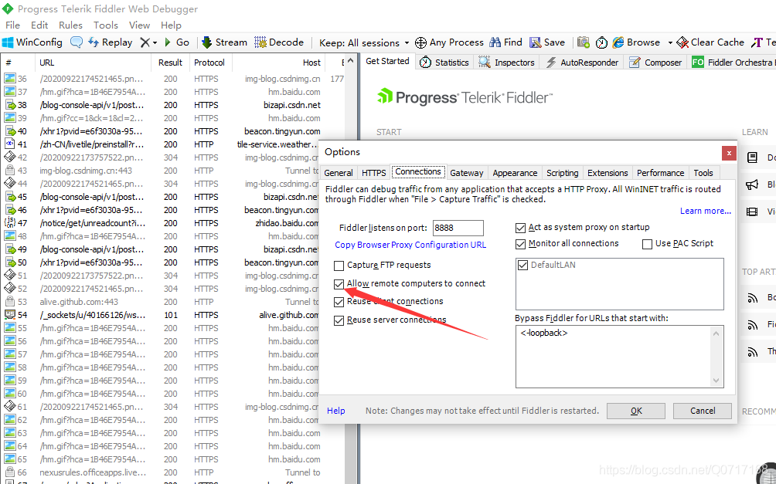Toggle Monitor all connections checkbox

(520, 244)
